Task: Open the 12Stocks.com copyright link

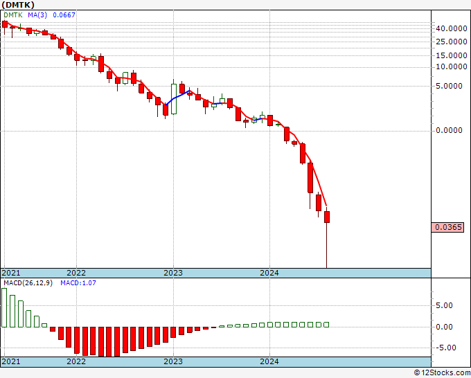Action: coord(442,372)
